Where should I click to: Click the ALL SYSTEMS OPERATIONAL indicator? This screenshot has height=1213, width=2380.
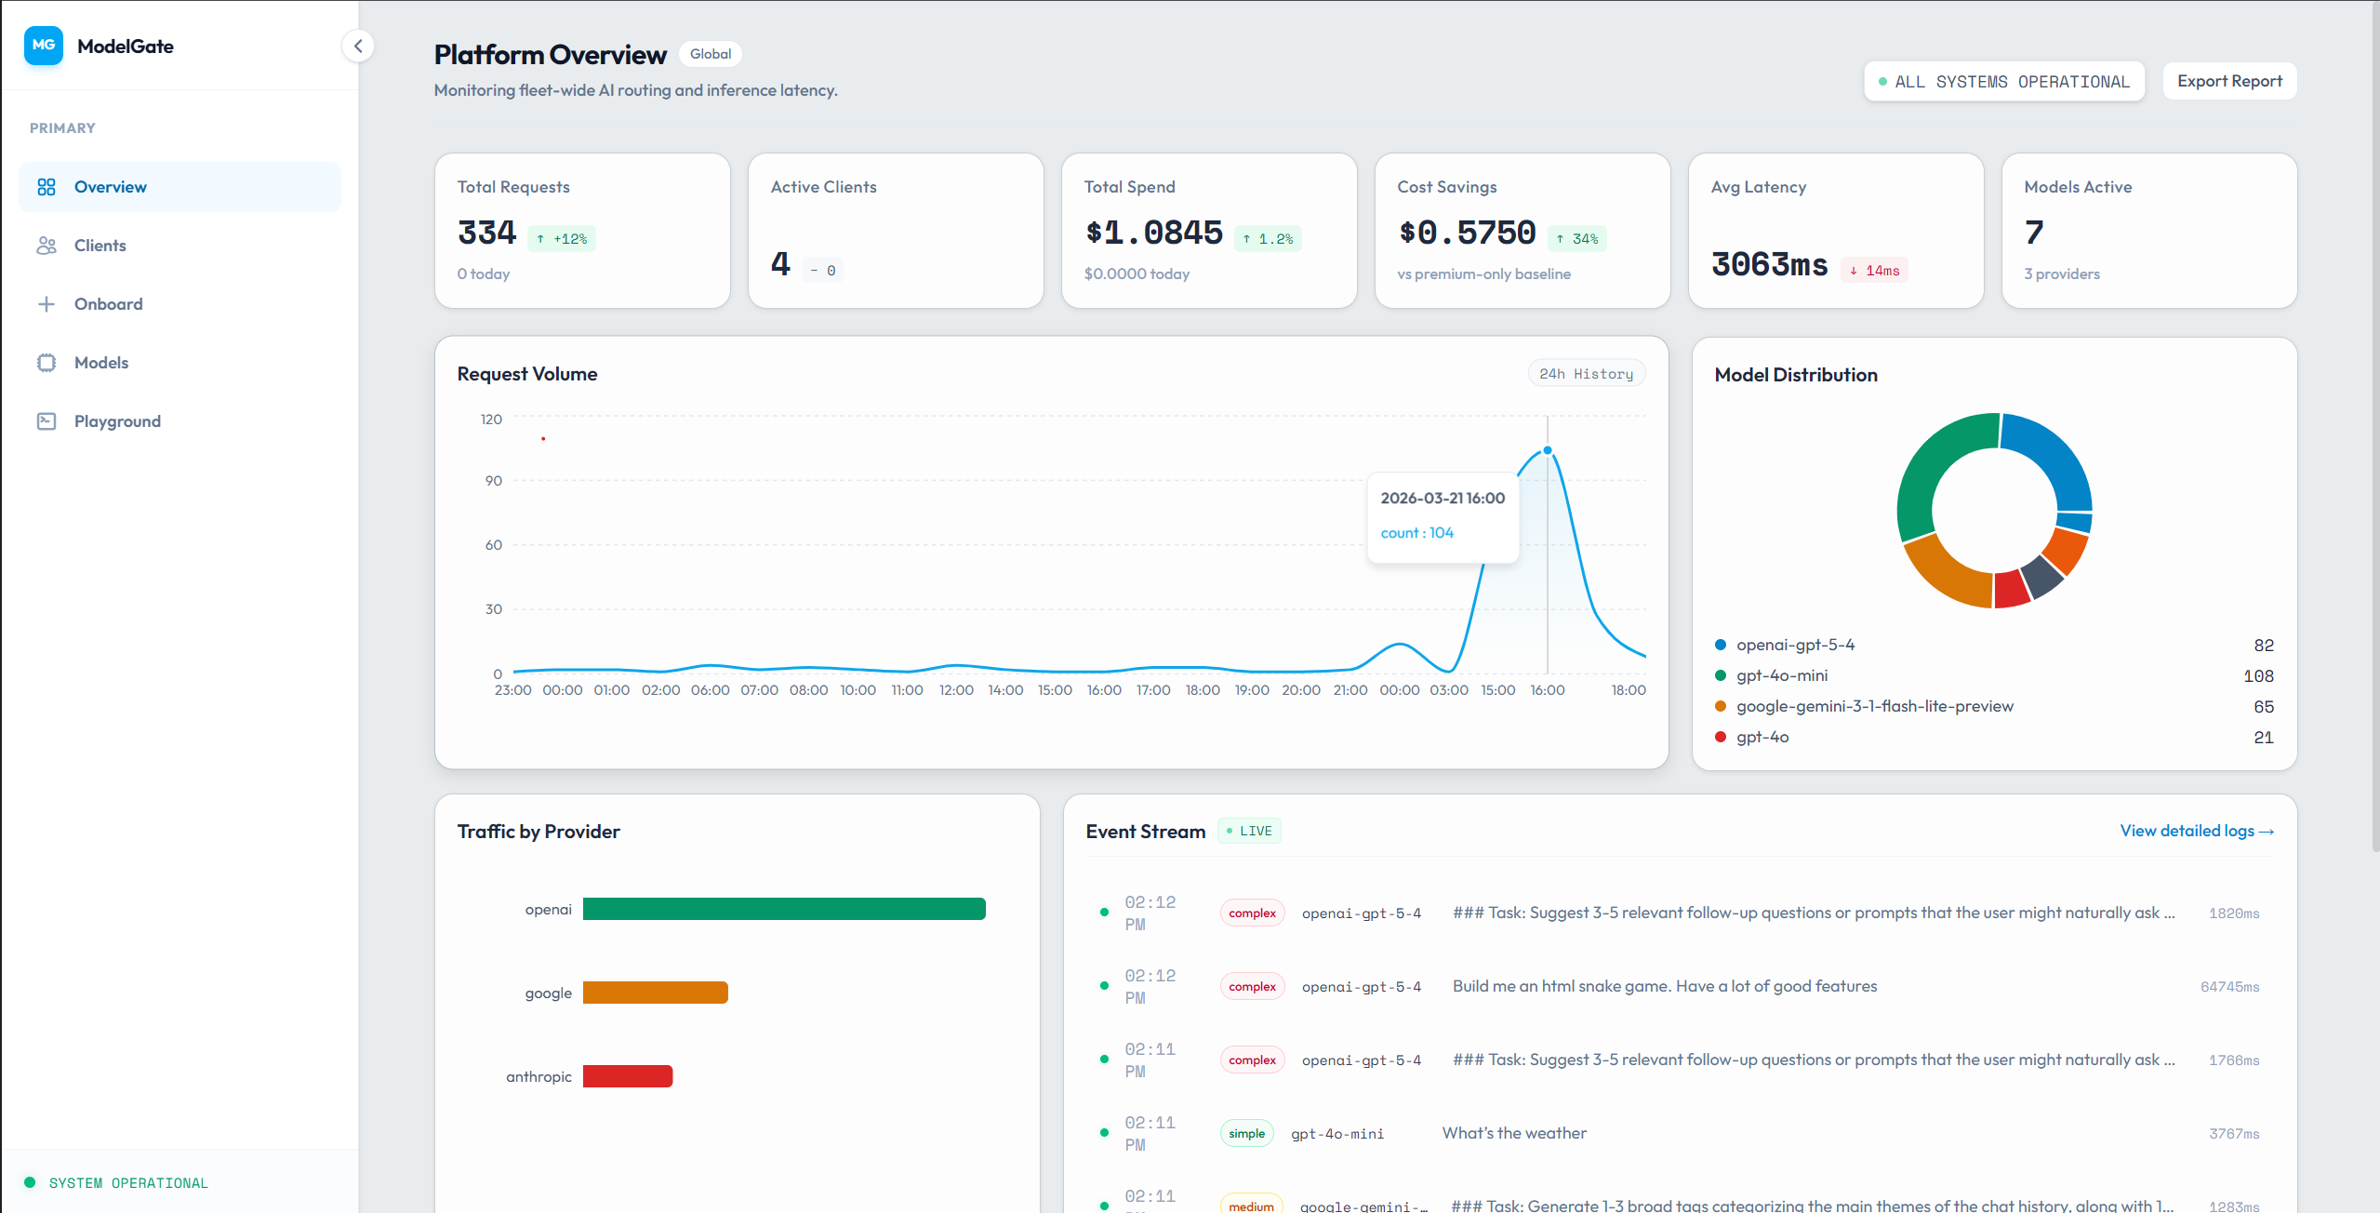2003,81
